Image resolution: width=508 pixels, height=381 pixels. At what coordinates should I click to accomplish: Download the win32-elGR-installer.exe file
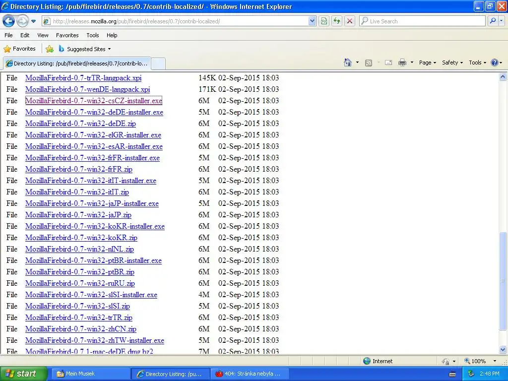(93, 135)
